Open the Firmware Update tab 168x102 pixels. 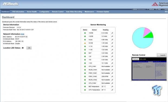coord(103,12)
